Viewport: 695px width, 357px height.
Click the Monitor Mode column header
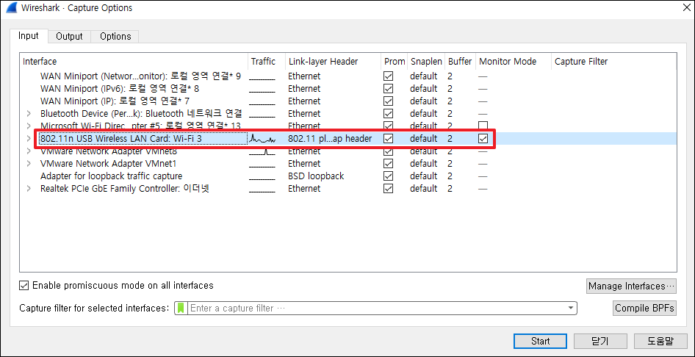(x=514, y=62)
